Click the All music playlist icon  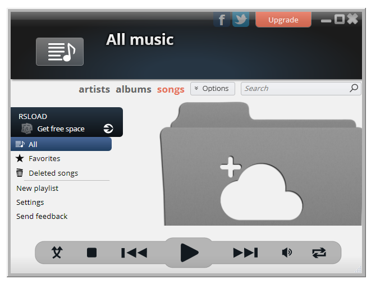(59, 52)
